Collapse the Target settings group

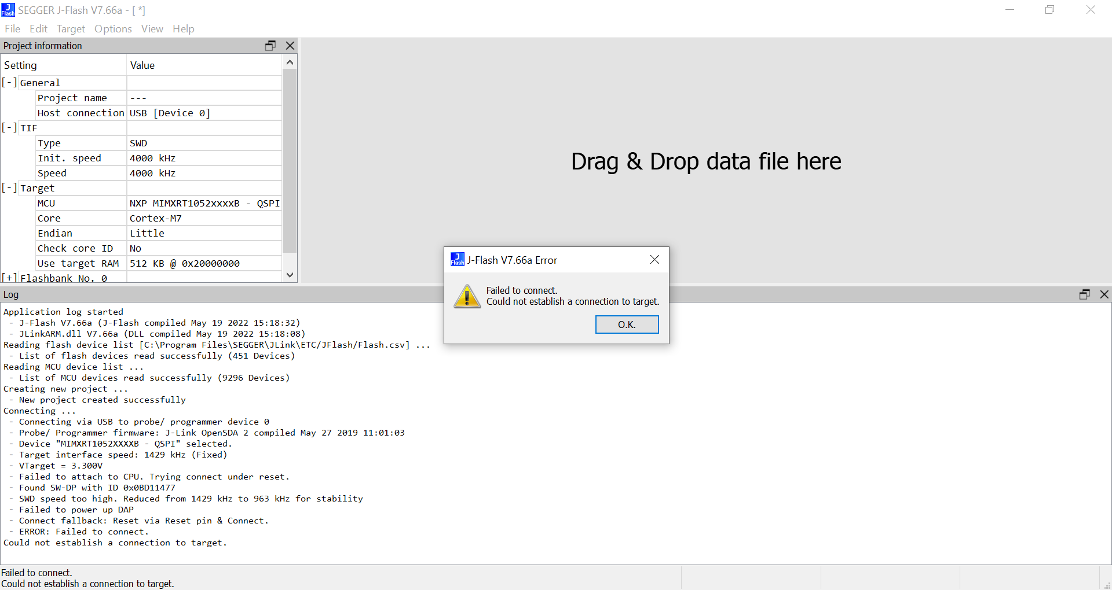(9, 188)
